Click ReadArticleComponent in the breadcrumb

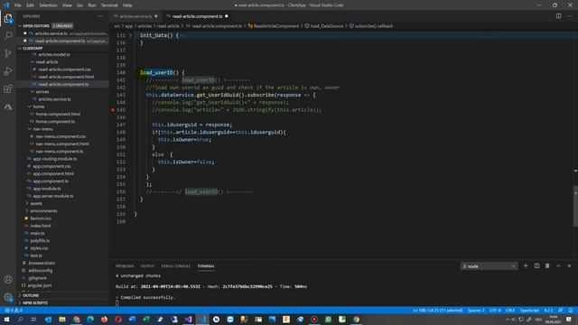pos(276,26)
